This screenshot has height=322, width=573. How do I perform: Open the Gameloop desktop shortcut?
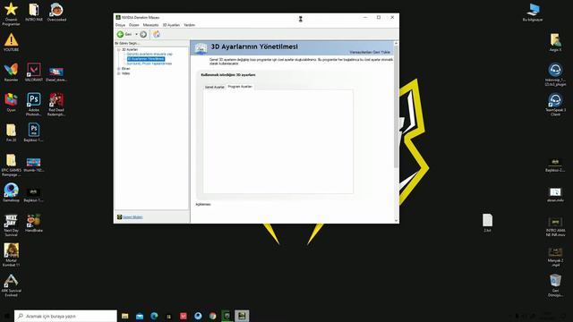point(11,192)
